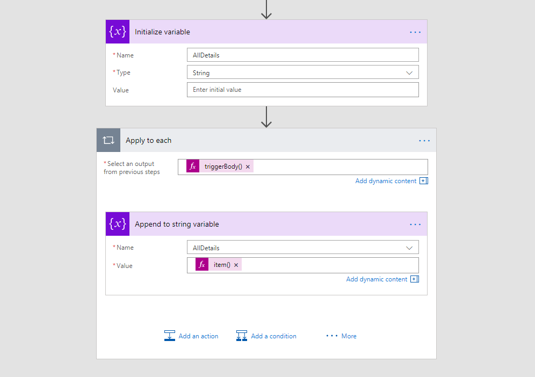Click the Add an action icon

click(170, 336)
